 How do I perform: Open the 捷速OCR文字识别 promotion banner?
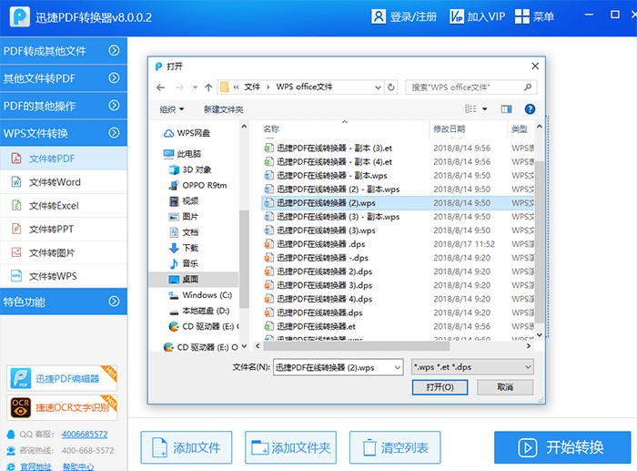coord(62,407)
